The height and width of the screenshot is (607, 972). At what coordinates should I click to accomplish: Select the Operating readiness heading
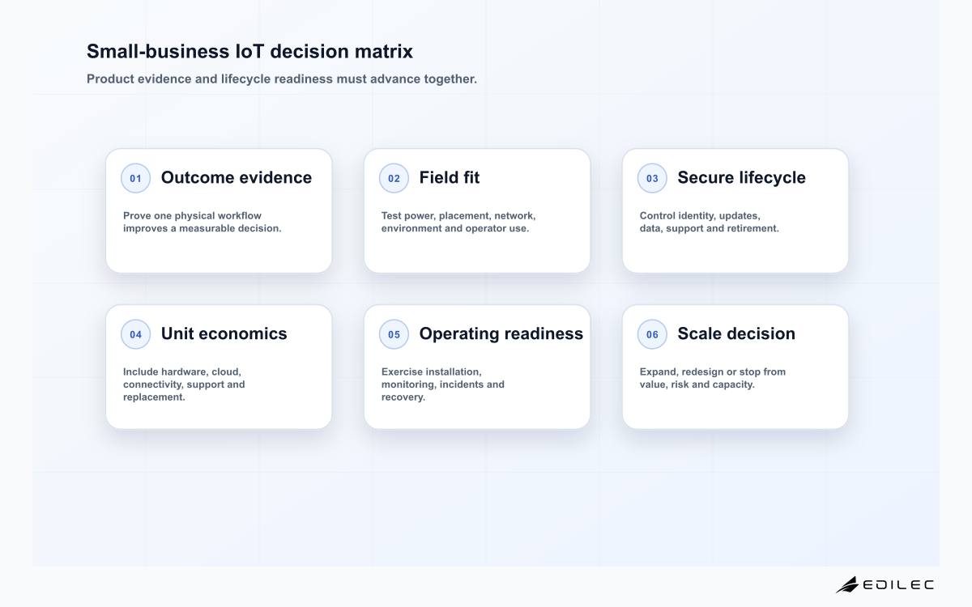501,333
